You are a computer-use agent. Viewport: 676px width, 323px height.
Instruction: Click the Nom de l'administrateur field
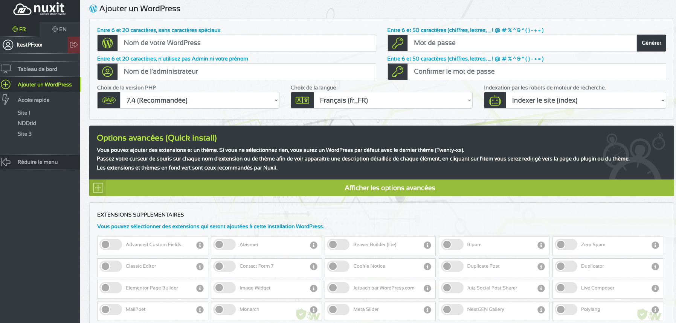pyautogui.click(x=247, y=71)
